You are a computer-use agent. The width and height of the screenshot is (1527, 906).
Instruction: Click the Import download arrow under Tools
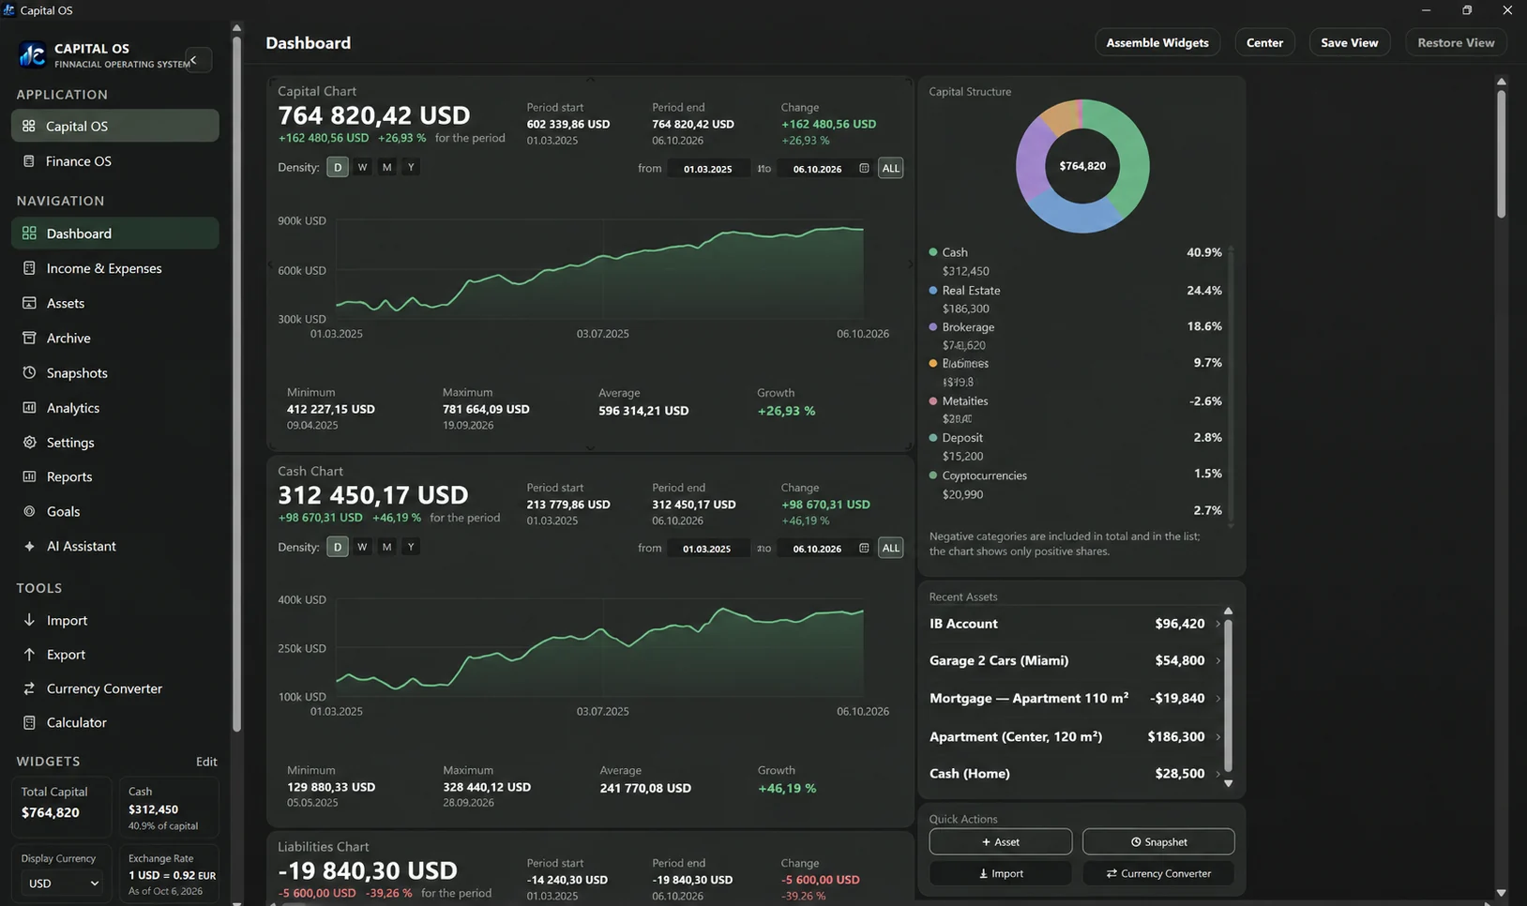(29, 620)
